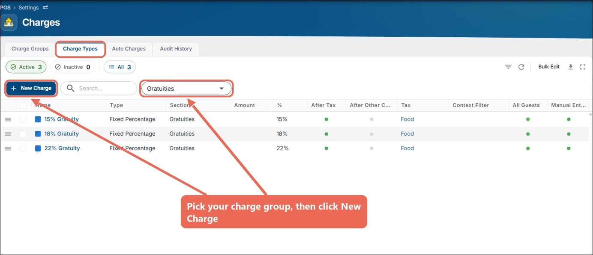593x255 pixels.
Task: Click the search magnifier icon
Action: [x=71, y=88]
